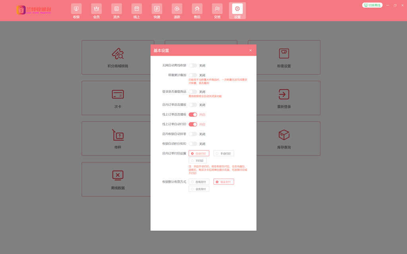Open the 交班 shift handover icon
The height and width of the screenshot is (254, 407).
pos(217,11)
